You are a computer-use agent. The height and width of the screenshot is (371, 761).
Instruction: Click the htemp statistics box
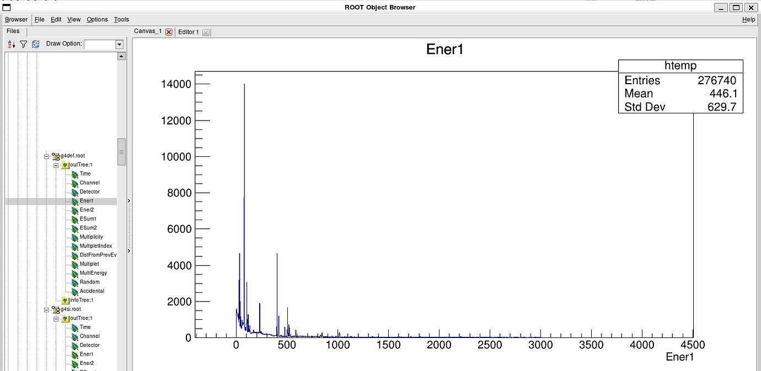pyautogui.click(x=680, y=86)
